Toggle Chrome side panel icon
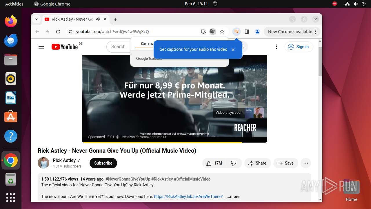 [x=247, y=32]
